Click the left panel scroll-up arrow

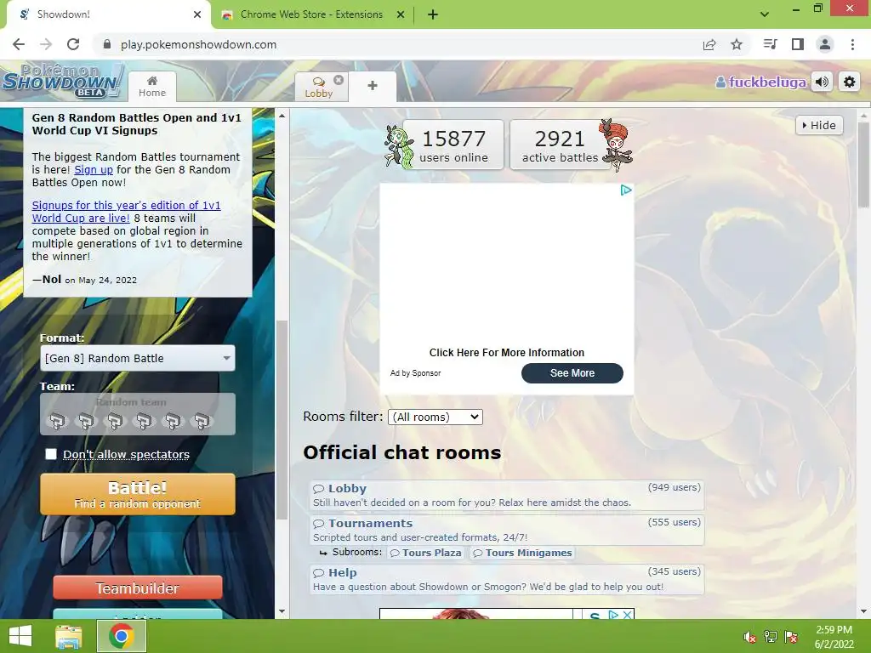(x=282, y=116)
